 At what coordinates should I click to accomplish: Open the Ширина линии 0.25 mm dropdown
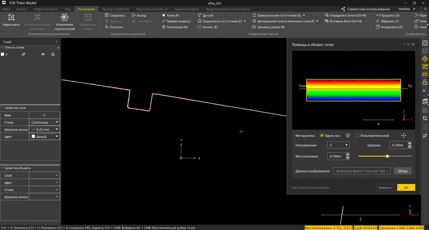(x=45, y=130)
